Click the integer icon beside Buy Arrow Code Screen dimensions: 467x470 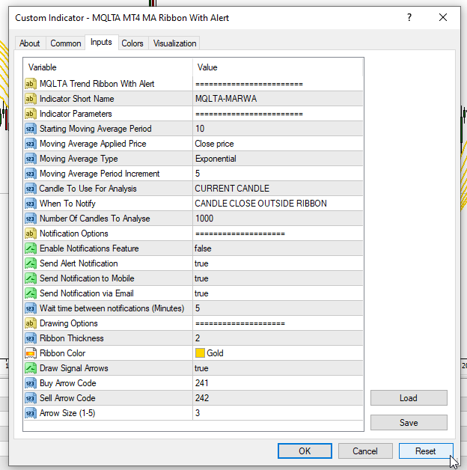coord(31,383)
